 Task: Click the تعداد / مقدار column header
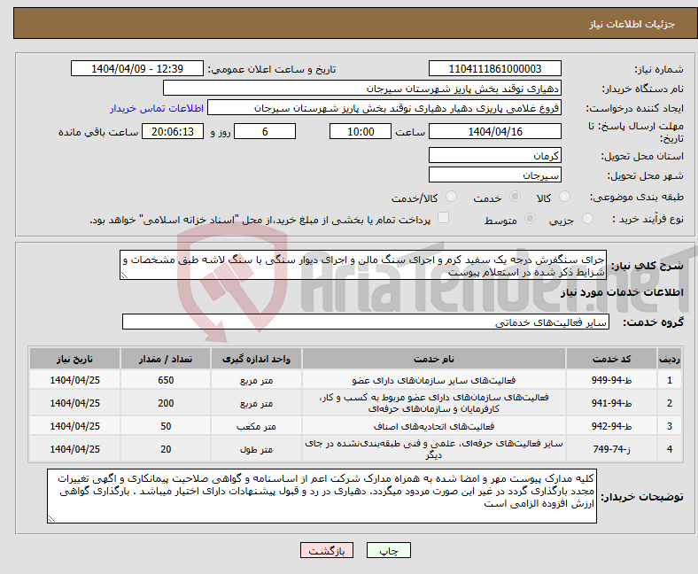pos(166,359)
